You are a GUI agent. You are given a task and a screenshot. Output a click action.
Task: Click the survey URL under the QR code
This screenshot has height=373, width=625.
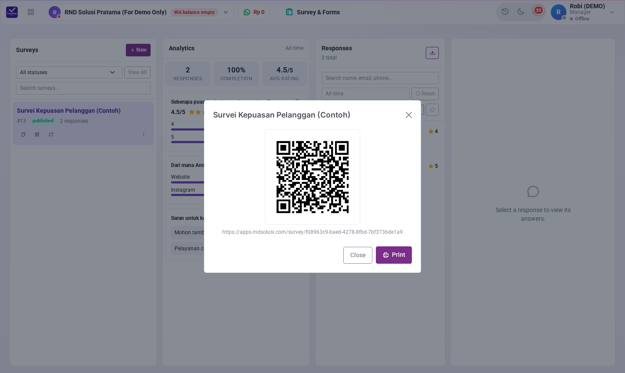[x=312, y=232]
